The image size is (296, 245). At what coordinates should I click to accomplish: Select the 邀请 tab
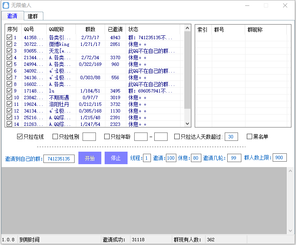click(x=12, y=16)
